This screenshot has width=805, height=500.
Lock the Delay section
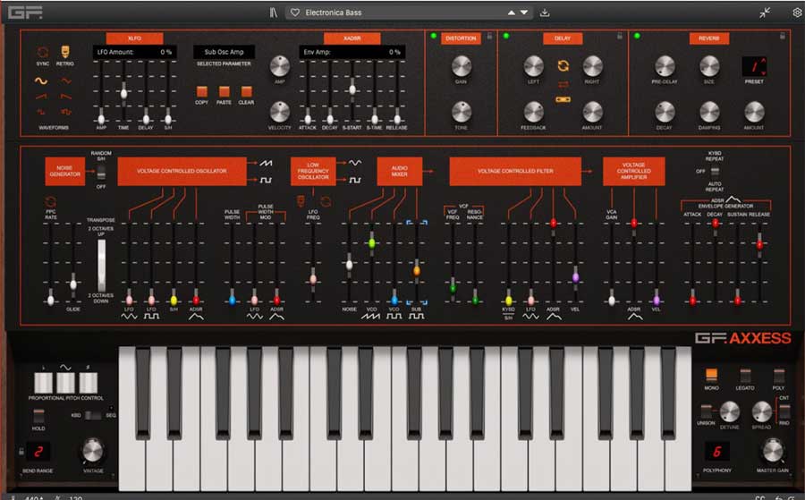coord(620,36)
